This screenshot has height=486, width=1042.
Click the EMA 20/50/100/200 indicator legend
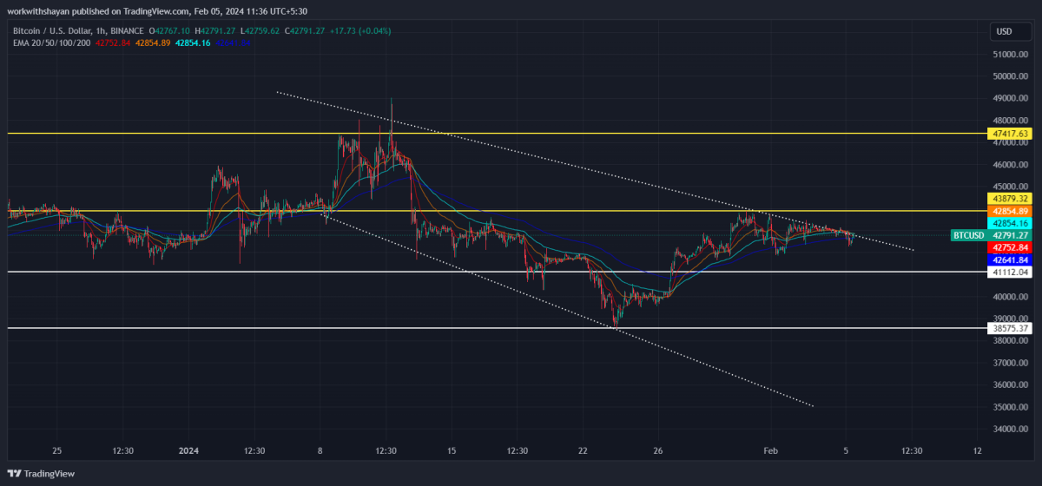coord(50,43)
